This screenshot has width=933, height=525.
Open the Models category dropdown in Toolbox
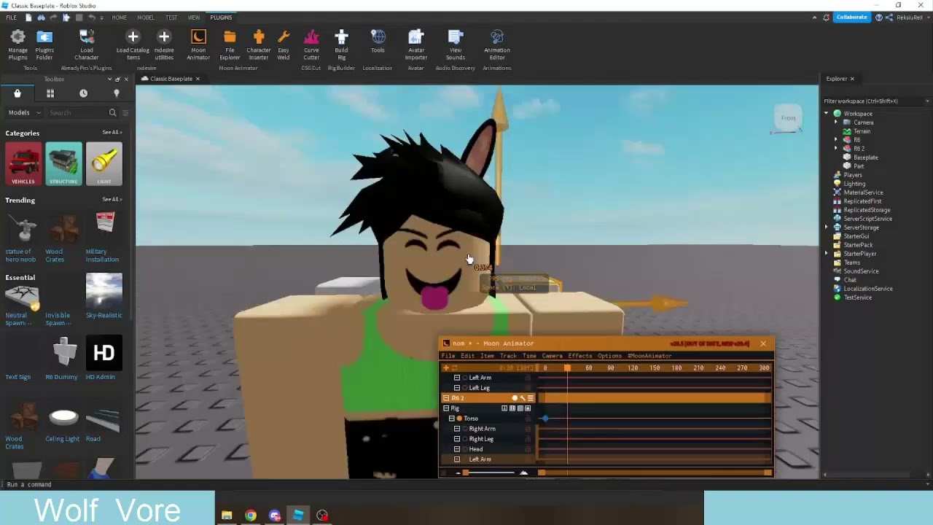click(23, 112)
